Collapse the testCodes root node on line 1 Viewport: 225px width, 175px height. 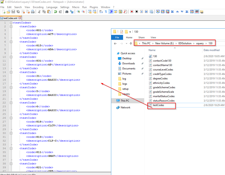[11, 23]
